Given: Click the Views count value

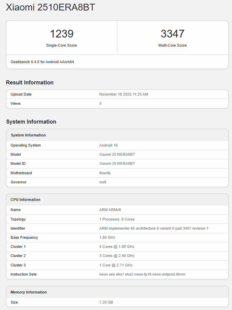Looking at the screenshot, I should pos(100,103).
